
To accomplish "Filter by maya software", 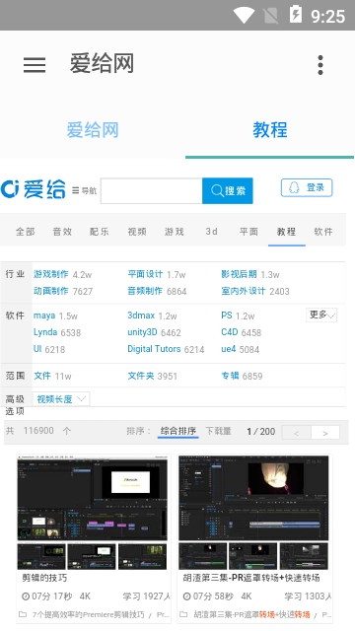I will [x=44, y=315].
